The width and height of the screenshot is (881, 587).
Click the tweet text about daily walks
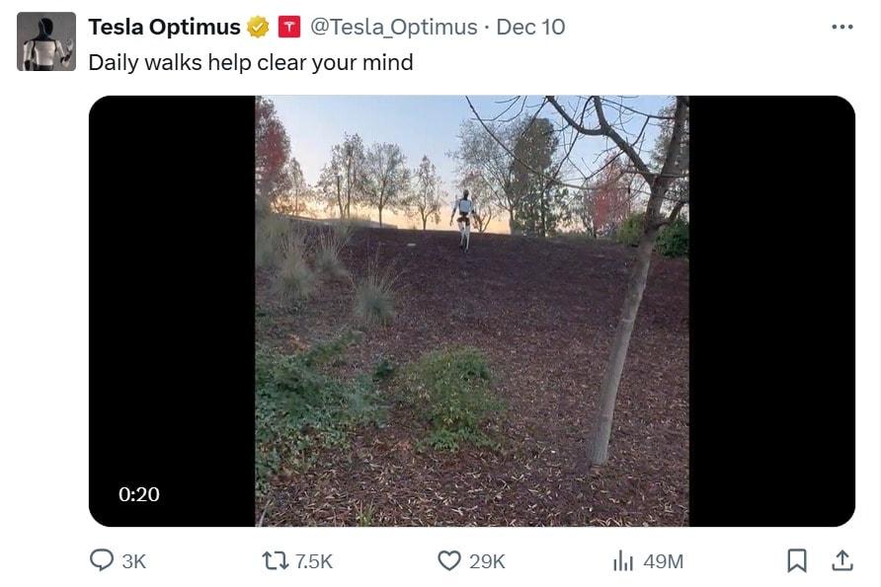click(251, 62)
